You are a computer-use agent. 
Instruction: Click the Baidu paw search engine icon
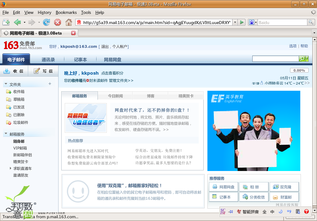pyautogui.click(x=251, y=23)
